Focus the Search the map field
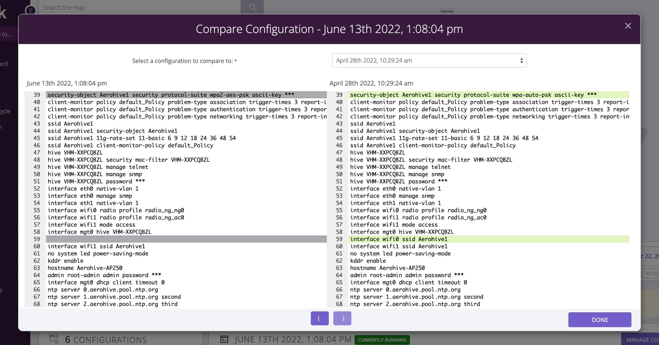The height and width of the screenshot is (345, 659). pos(140,7)
